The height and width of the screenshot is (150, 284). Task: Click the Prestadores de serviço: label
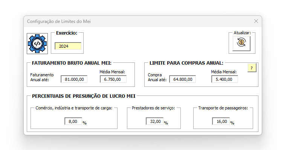pyautogui.click(x=153, y=108)
